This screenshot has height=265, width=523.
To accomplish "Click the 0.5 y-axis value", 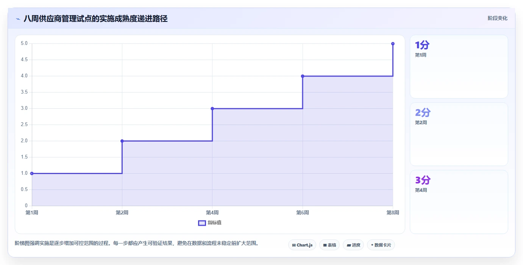I will coord(24,190).
